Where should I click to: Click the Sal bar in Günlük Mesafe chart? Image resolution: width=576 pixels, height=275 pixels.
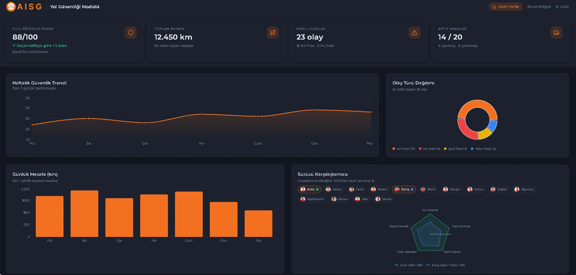(84, 213)
